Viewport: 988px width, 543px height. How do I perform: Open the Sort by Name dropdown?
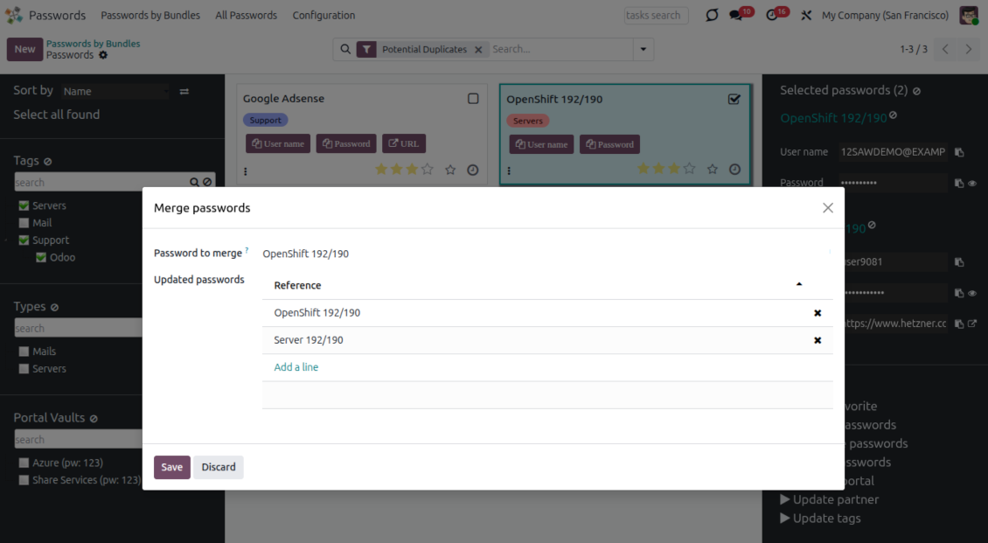115,91
